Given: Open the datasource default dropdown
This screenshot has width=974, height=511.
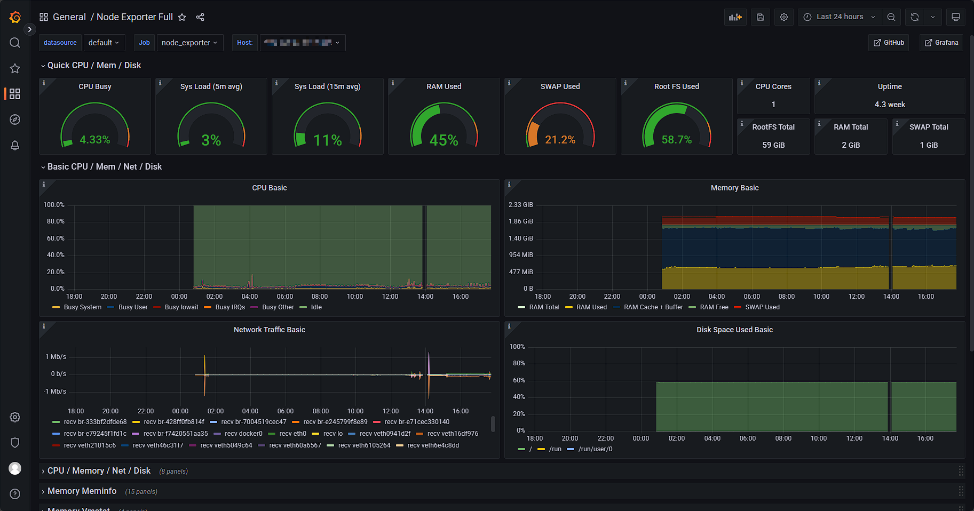Looking at the screenshot, I should tap(104, 43).
